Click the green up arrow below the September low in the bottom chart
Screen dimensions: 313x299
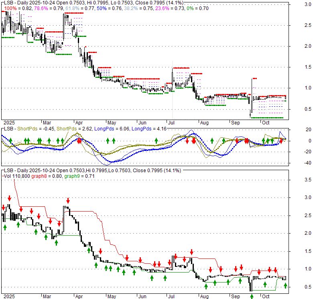[252, 296]
